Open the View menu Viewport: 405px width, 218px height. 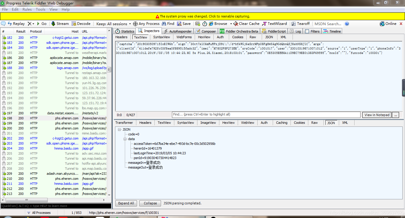click(x=53, y=9)
